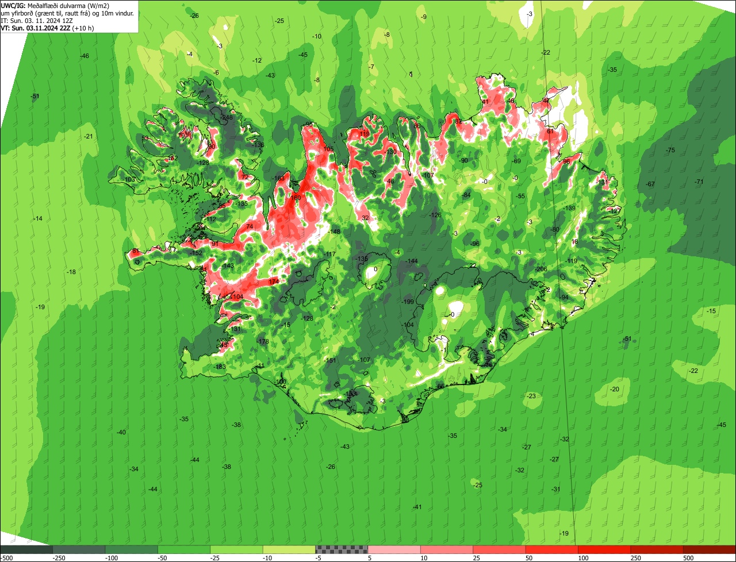736x562 pixels.
Task: Click the '-75' value over the eastern sea
Action: pyautogui.click(x=670, y=150)
